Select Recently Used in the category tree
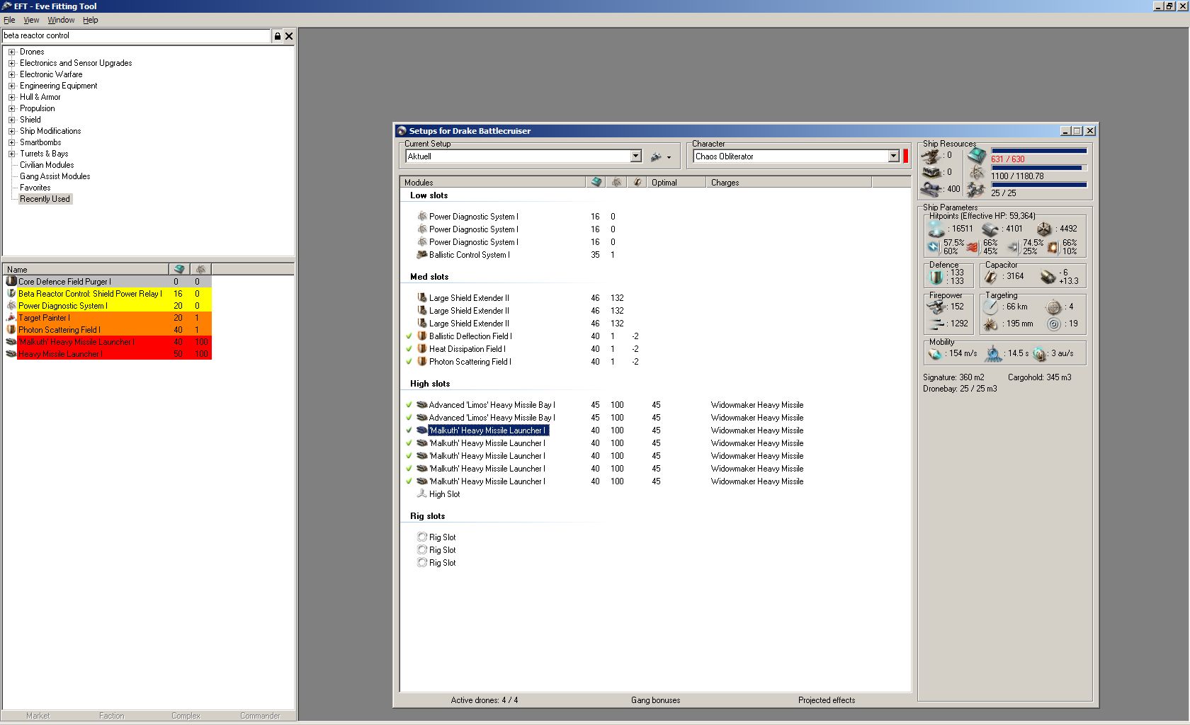This screenshot has width=1190, height=725. click(45, 199)
